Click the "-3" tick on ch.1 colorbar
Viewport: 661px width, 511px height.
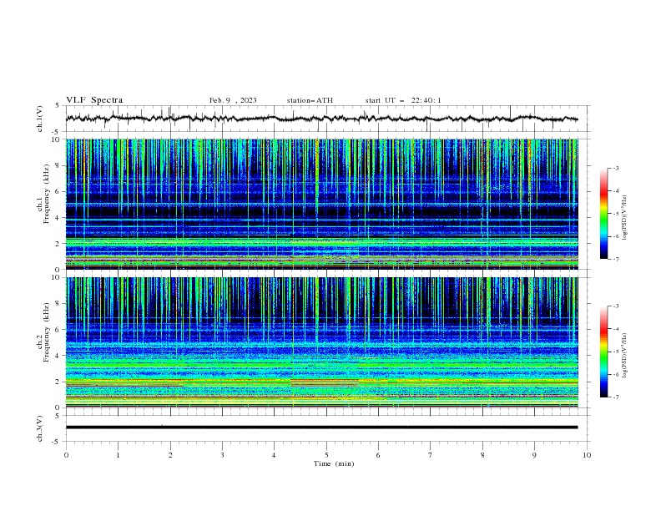click(616, 168)
